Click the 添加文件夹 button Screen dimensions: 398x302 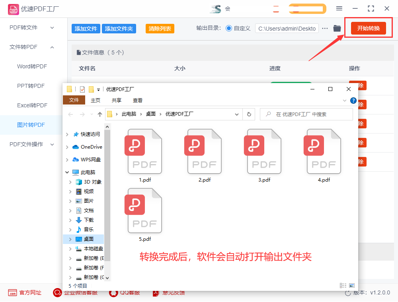pos(119,29)
